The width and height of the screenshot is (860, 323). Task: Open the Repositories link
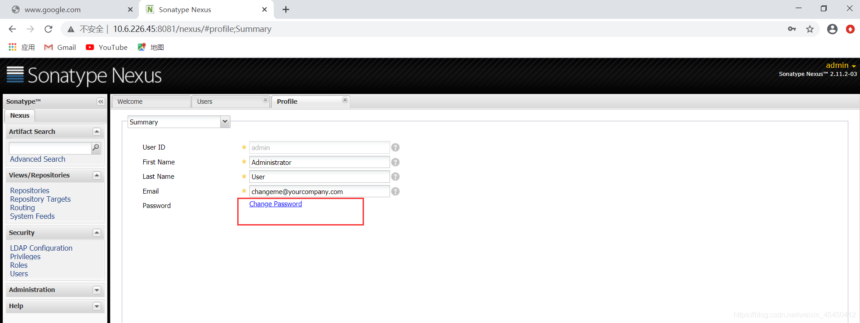click(x=30, y=190)
